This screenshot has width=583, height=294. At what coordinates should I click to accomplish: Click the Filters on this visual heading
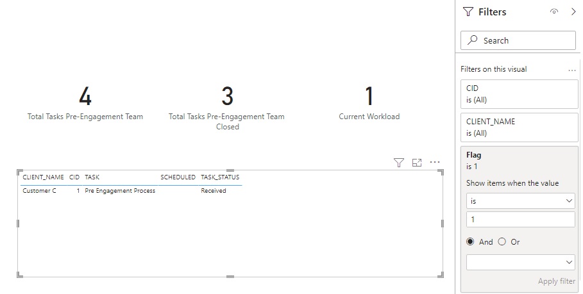pos(494,69)
